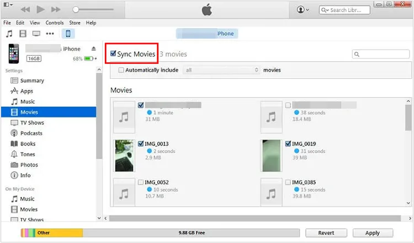Open the File menu
Image resolution: width=414 pixels, height=243 pixels.
pos(7,23)
